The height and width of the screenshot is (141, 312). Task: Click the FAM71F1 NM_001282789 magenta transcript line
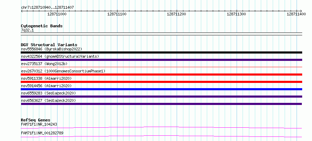pos(161,136)
